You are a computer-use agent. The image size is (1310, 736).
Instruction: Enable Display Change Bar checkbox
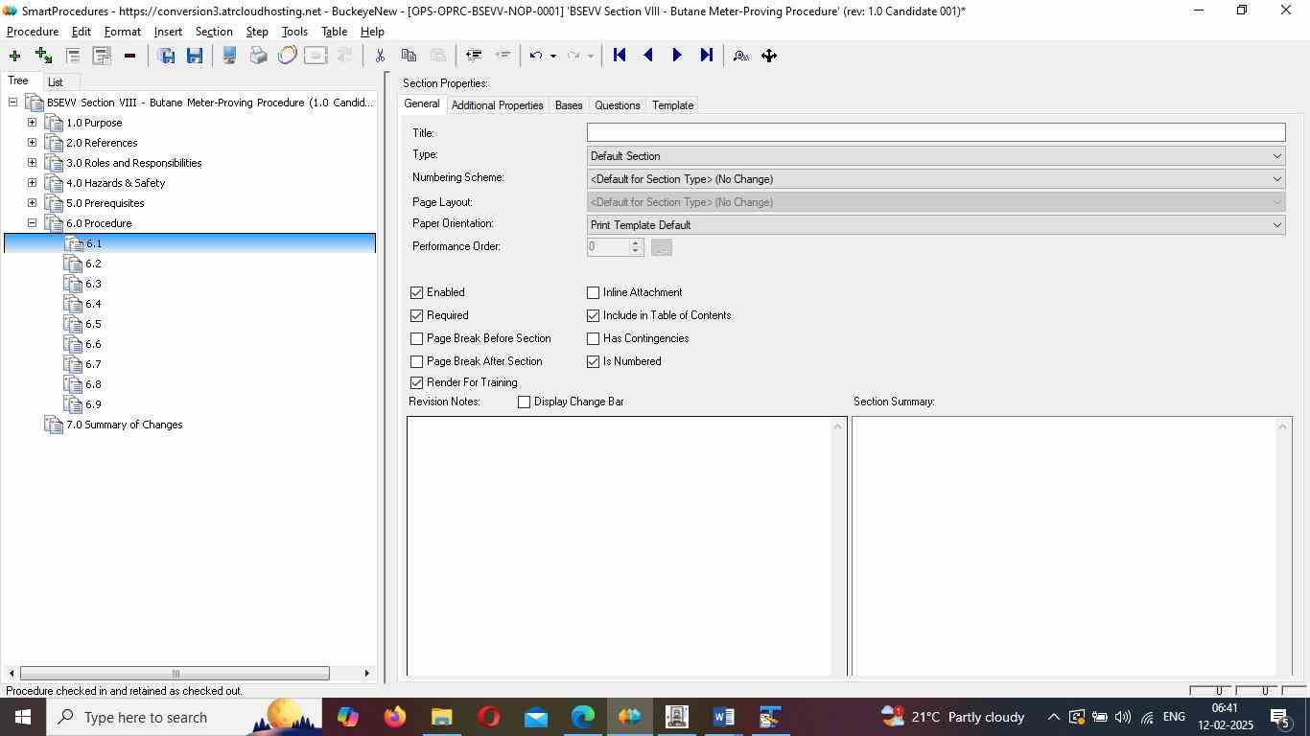[524, 402]
